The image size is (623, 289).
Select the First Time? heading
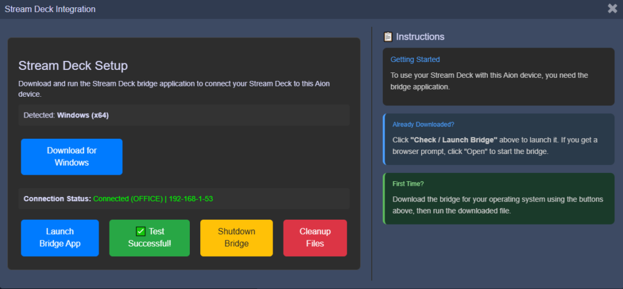click(x=408, y=184)
